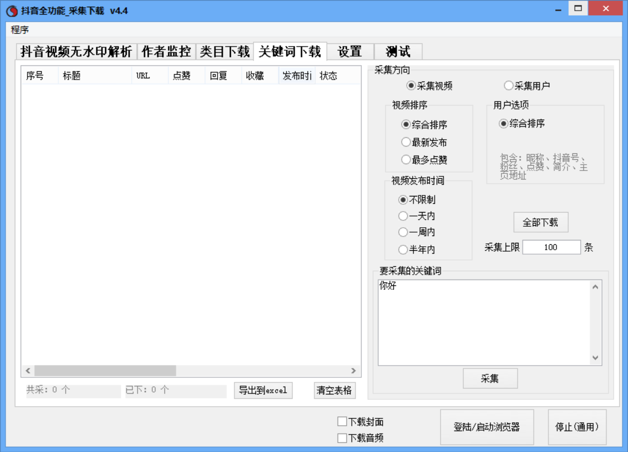
Task: Click the 已下: 0 个 status text
Action: (176, 390)
